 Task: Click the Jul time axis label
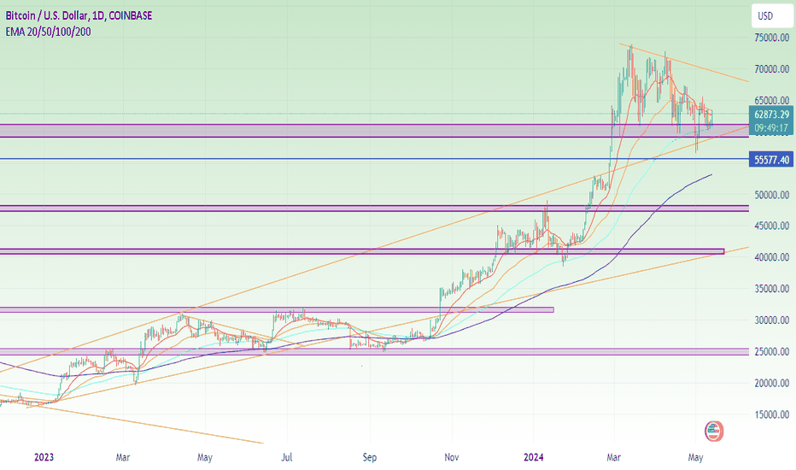(x=287, y=457)
